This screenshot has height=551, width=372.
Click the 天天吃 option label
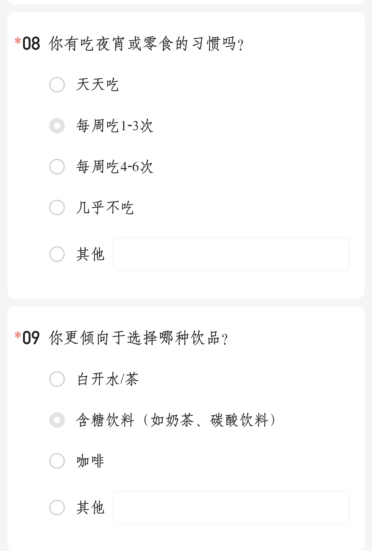point(97,85)
